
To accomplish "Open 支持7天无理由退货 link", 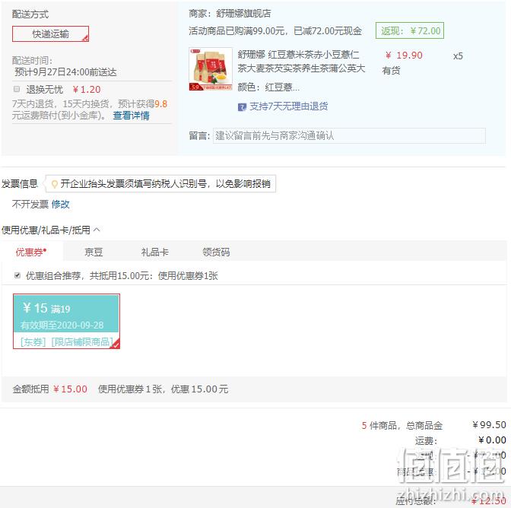I will coord(288,106).
